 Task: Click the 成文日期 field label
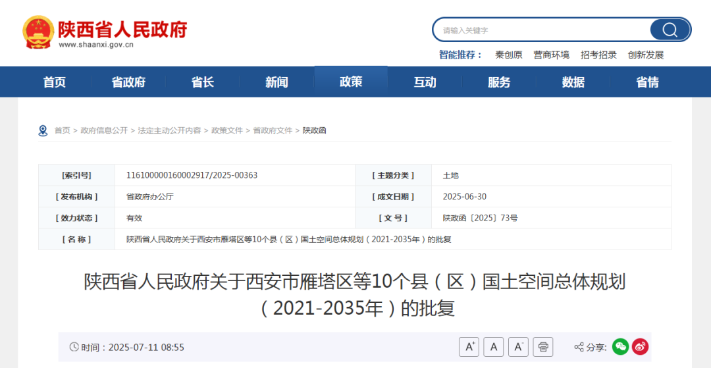pos(393,197)
